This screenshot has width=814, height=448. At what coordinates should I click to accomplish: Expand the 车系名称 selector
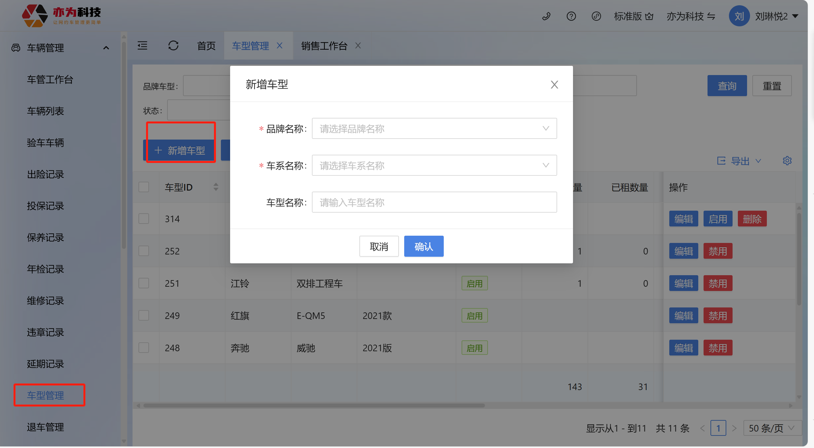[434, 165]
